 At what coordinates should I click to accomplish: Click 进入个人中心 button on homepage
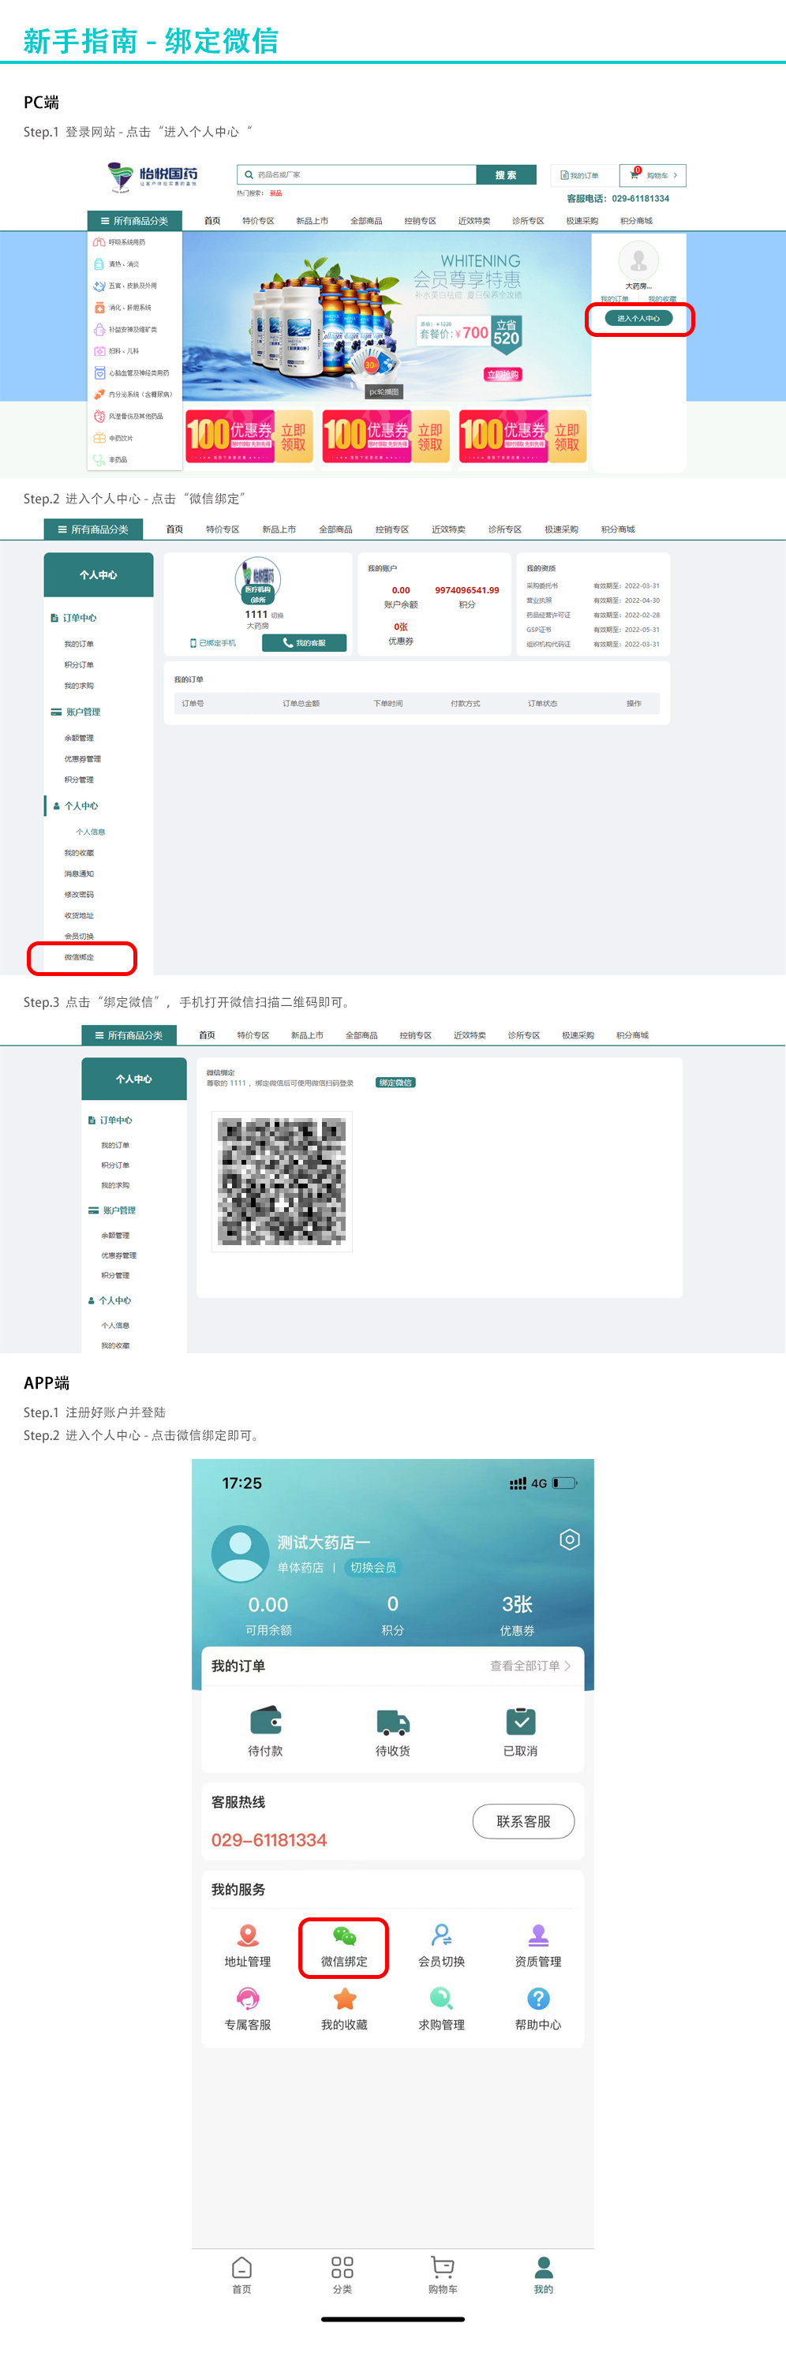[x=638, y=319]
